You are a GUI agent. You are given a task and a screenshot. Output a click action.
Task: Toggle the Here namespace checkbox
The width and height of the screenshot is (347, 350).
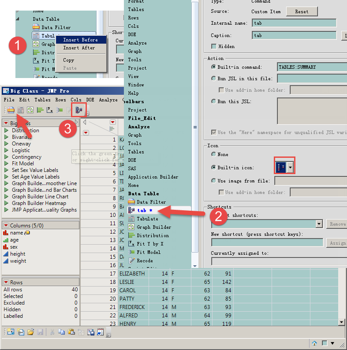tap(214, 132)
